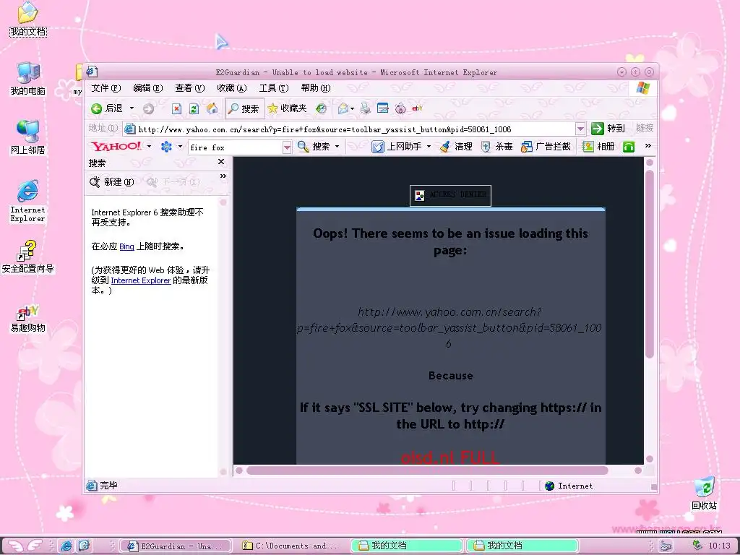Expand the Yahoo toolbar overflow chevron
The height and width of the screenshot is (555, 740).
pos(648,146)
